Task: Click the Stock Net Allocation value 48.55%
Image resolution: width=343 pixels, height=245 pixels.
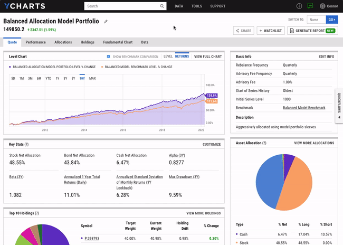Action: [17, 163]
